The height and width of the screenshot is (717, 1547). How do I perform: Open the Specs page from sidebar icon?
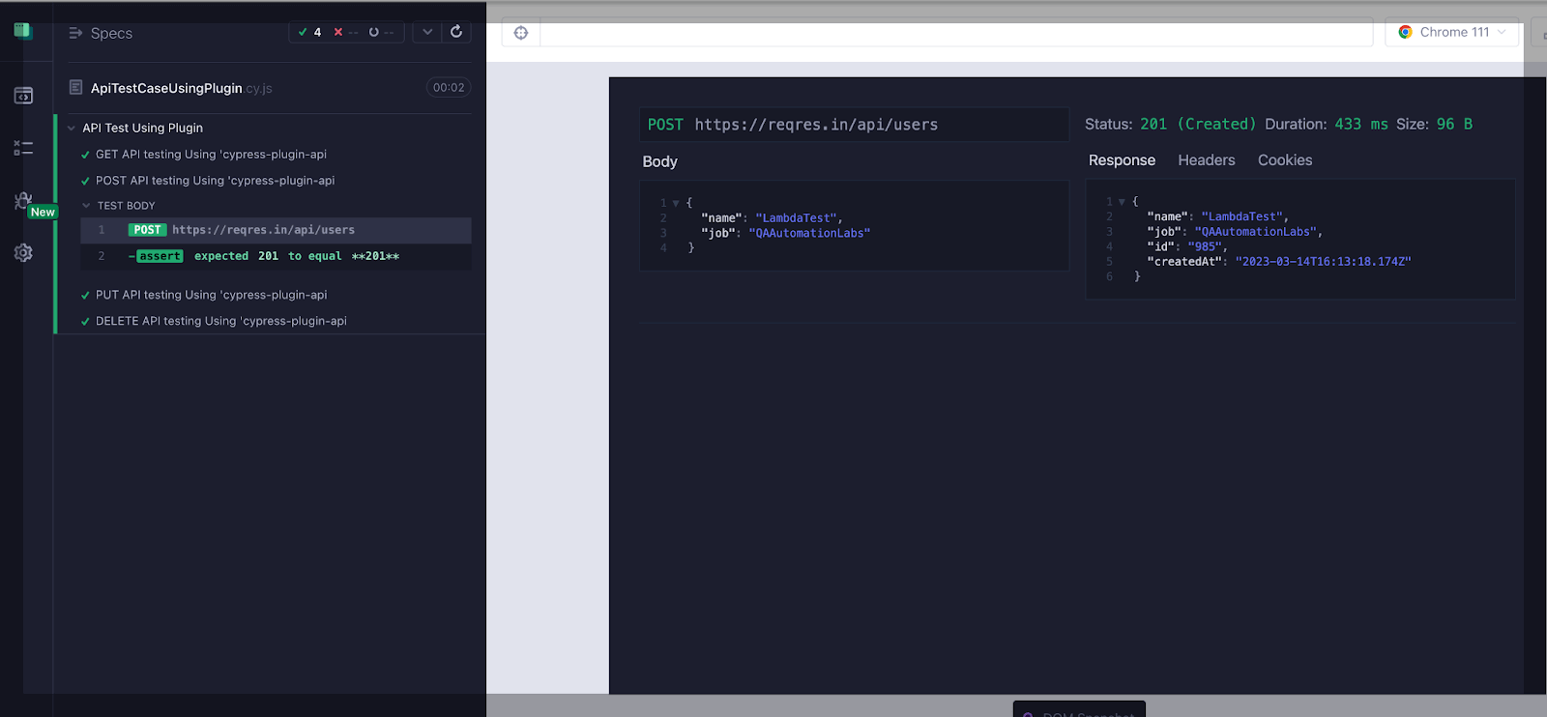pos(23,96)
